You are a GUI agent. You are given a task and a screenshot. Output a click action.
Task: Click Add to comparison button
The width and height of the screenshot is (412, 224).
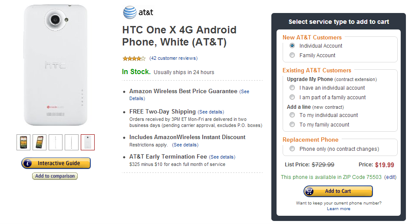click(x=55, y=176)
